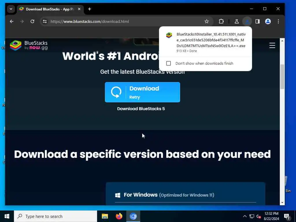Switch to Chrome taskbar icon
The image size is (296, 222).
click(x=133, y=216)
